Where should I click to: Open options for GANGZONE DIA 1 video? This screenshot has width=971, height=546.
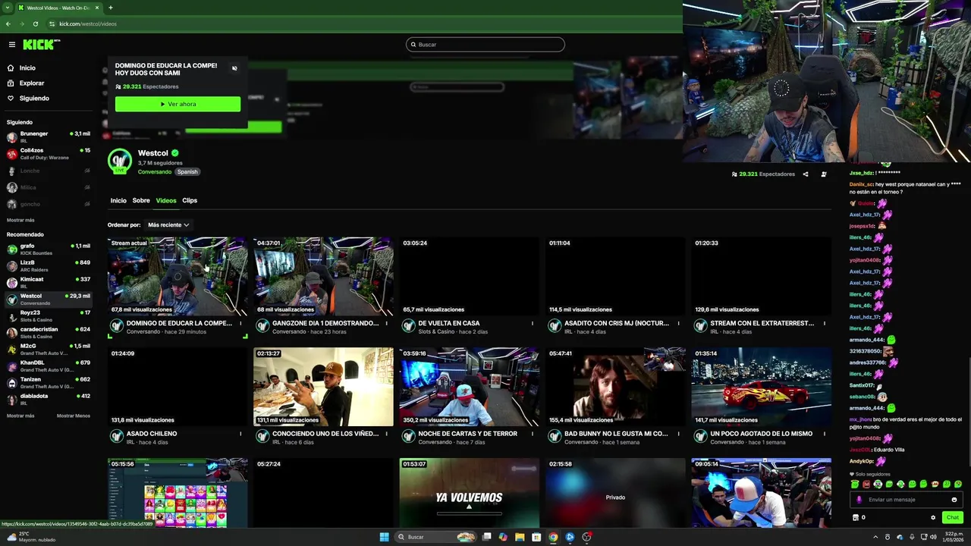click(x=386, y=323)
